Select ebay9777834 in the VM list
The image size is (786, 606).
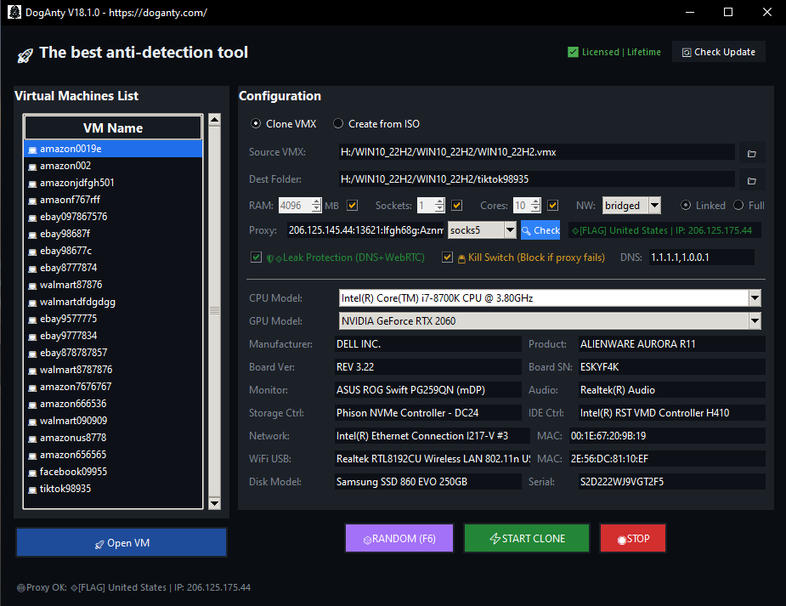(x=113, y=336)
